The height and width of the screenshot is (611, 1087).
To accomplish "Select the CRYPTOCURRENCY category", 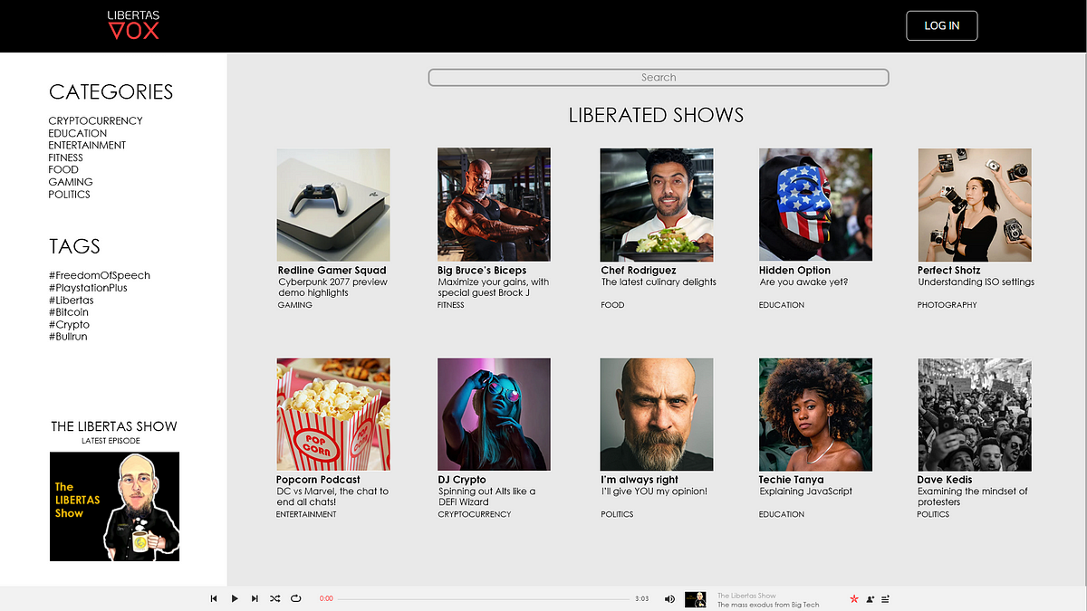I will click(x=95, y=120).
